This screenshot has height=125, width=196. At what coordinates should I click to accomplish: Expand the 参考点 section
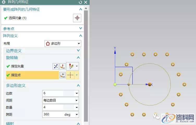[x=81, y=28]
